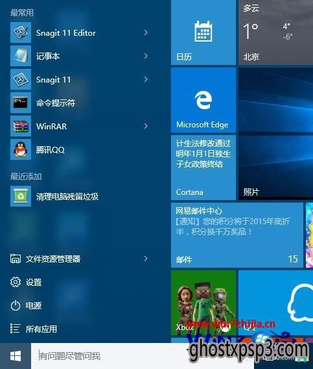This screenshot has width=313, height=369.
Task: Expand 记事本 jump list arrow
Action: pos(146,56)
